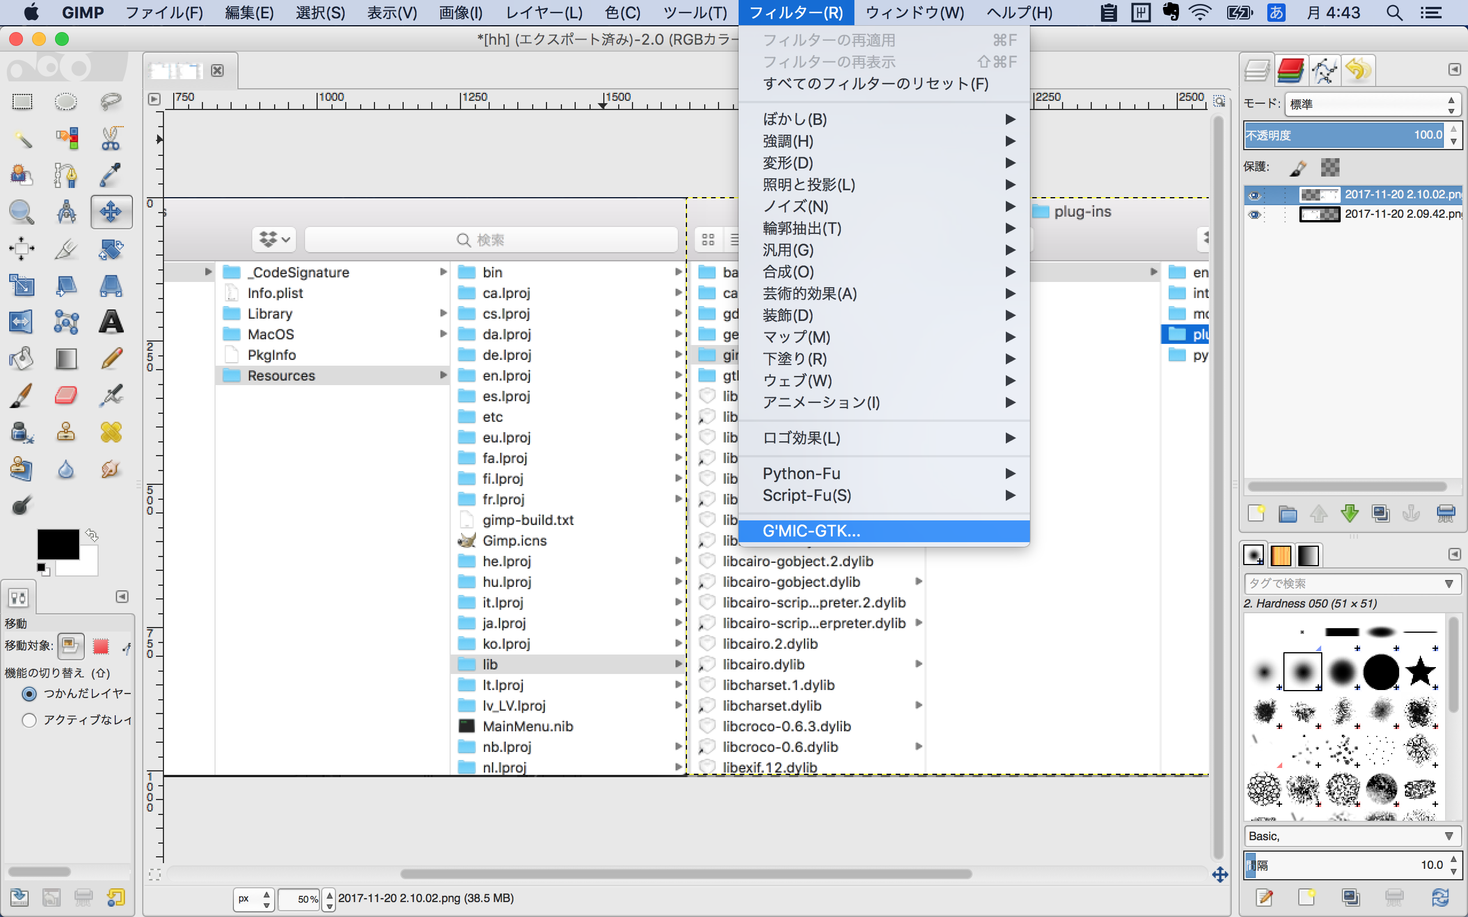Select the Paths tool
Viewport: 1468px width, 917px height.
pos(66,175)
